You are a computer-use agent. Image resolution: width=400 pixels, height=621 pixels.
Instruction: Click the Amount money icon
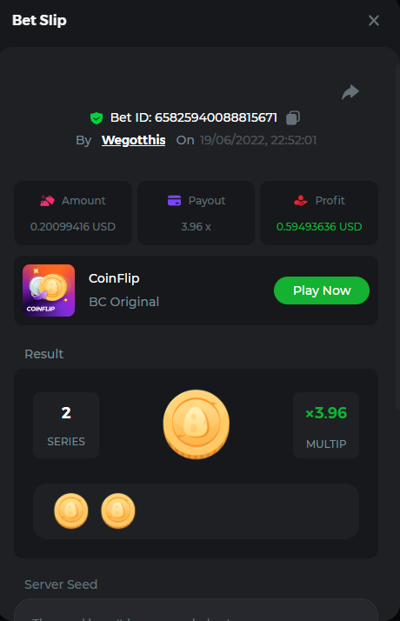(x=47, y=200)
